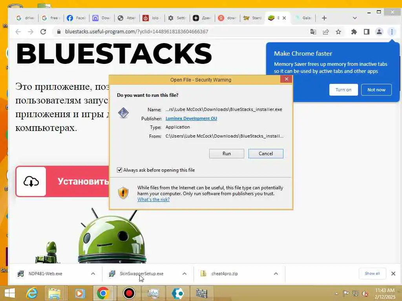The image size is (402, 301).
Task: Switch to the Settings tab
Action: pos(177,18)
